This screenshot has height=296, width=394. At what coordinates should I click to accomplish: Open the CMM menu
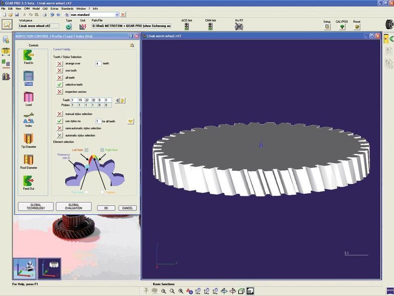click(27, 8)
